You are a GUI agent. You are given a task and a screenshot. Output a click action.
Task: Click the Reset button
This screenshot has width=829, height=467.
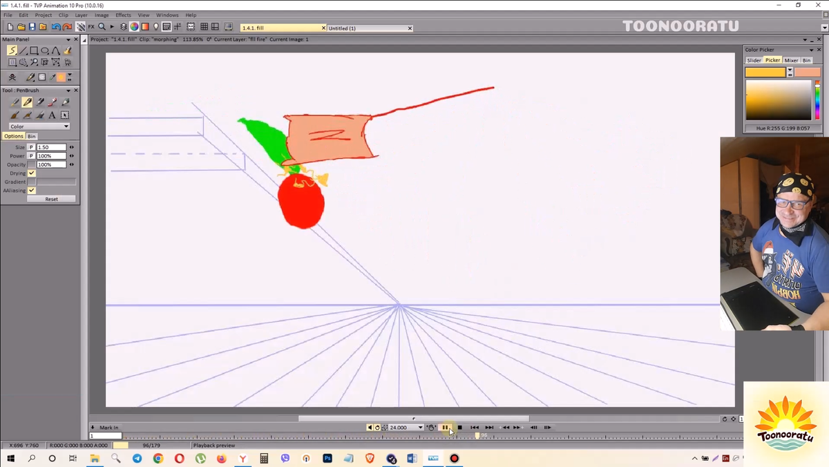click(x=51, y=199)
